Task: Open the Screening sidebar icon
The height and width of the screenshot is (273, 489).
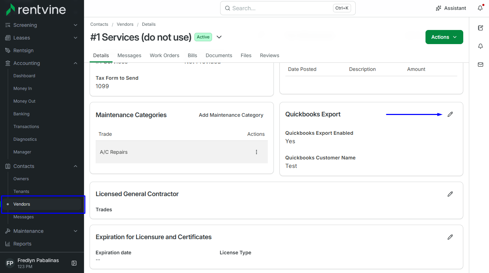Action: [x=8, y=25]
